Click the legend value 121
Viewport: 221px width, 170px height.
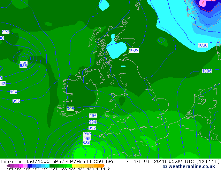point(10,169)
